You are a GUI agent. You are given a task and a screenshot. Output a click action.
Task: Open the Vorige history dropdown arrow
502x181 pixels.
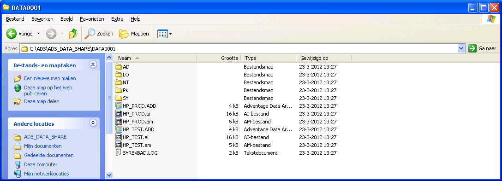[38, 34]
